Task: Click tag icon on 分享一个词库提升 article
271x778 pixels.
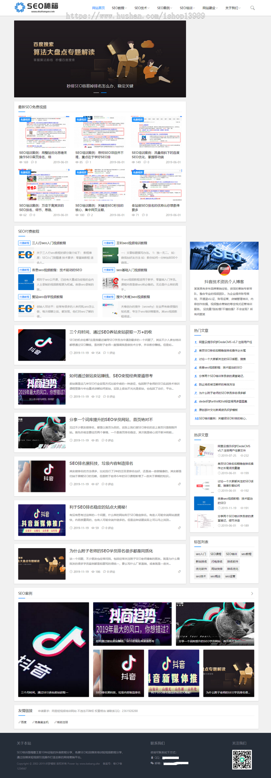Action: 179,440
